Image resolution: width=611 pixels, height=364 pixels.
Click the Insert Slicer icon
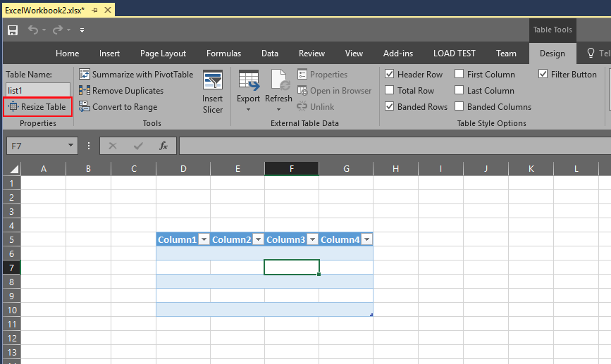pyautogui.click(x=213, y=80)
